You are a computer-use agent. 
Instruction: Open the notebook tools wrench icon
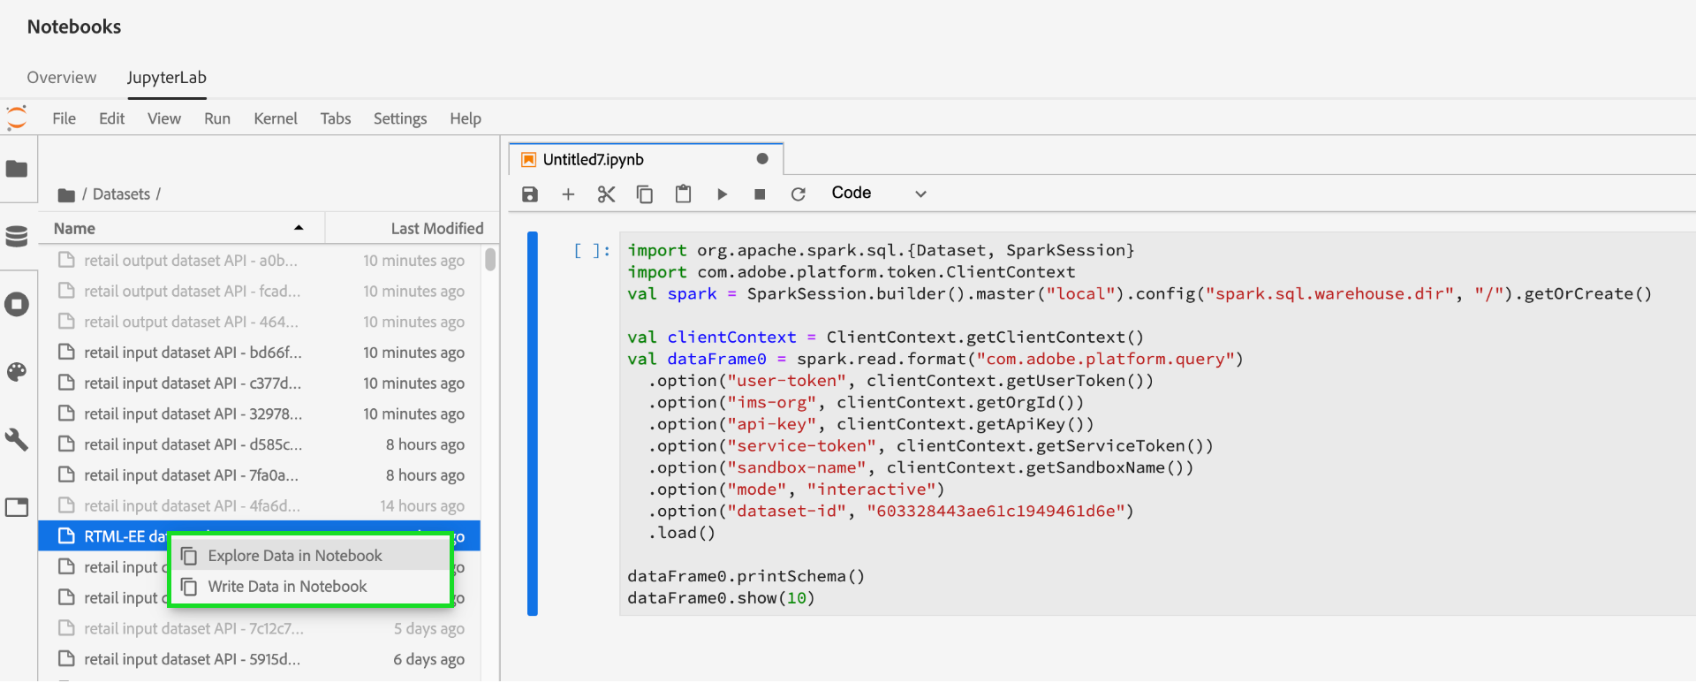[x=17, y=440]
